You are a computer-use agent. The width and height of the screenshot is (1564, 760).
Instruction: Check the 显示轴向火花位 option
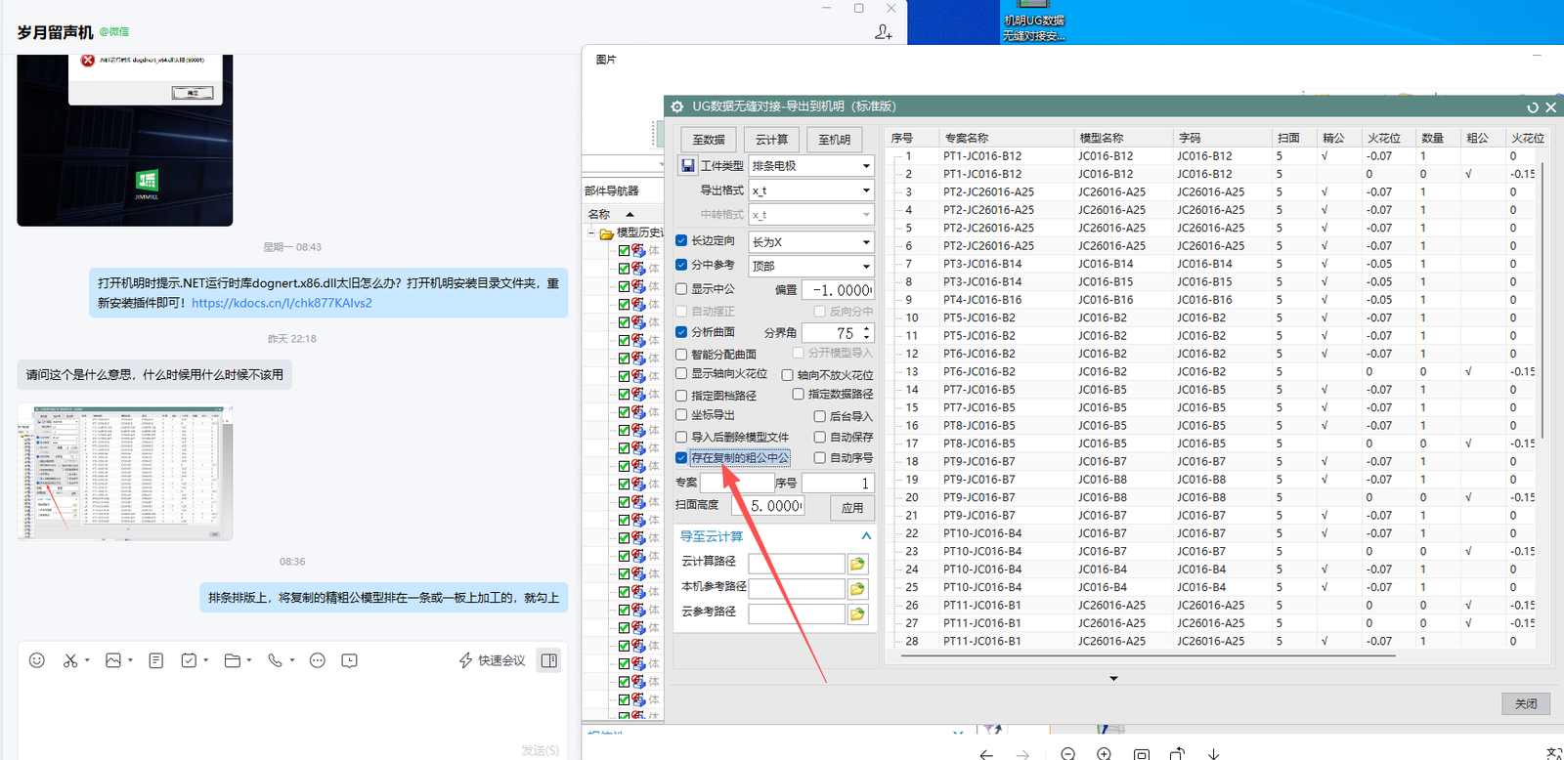point(681,374)
